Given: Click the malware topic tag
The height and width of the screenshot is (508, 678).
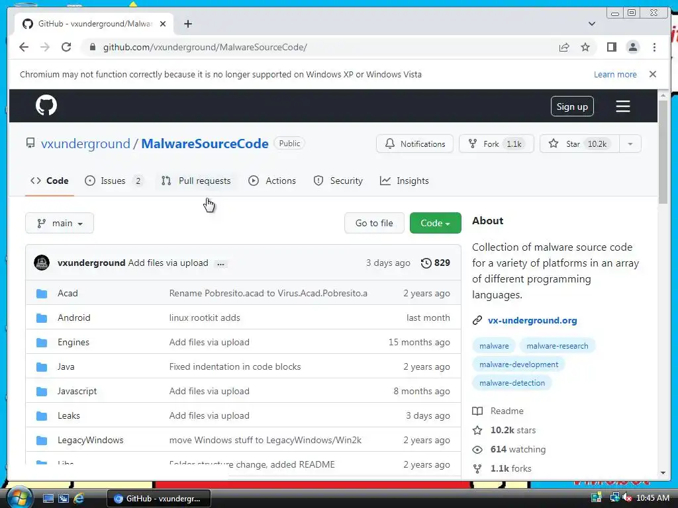Looking at the screenshot, I should [x=494, y=345].
